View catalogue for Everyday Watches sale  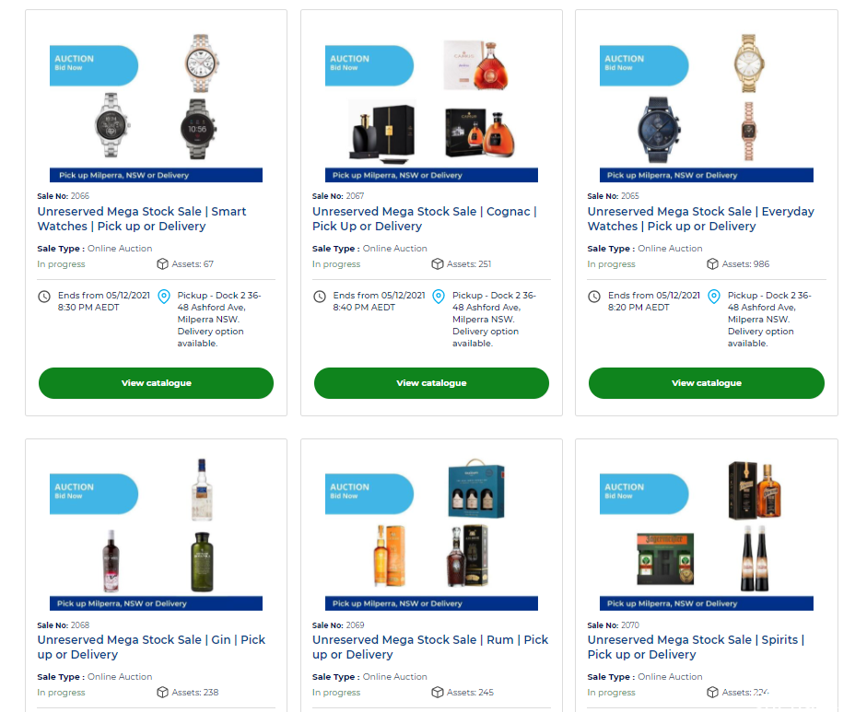tap(707, 383)
